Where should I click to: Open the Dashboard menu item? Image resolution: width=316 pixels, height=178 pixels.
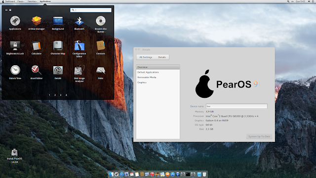tap(10, 1)
